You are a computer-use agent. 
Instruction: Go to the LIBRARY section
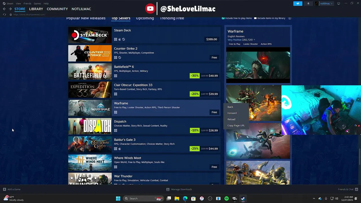pos(36,9)
